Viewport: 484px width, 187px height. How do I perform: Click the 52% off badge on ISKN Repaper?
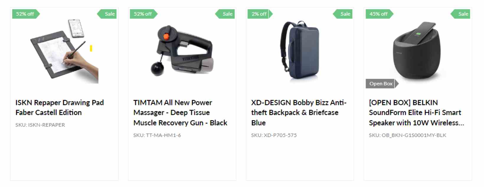(26, 14)
